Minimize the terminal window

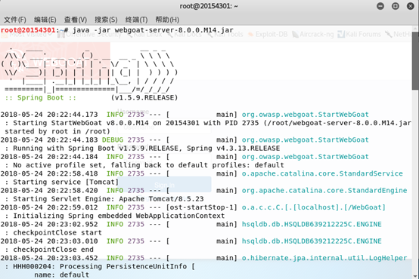click(x=380, y=6)
